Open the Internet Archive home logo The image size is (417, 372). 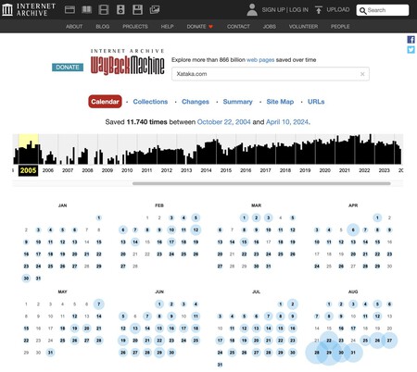coord(29,9)
